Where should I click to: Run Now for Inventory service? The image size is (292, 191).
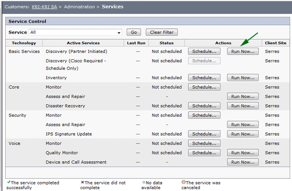(243, 78)
